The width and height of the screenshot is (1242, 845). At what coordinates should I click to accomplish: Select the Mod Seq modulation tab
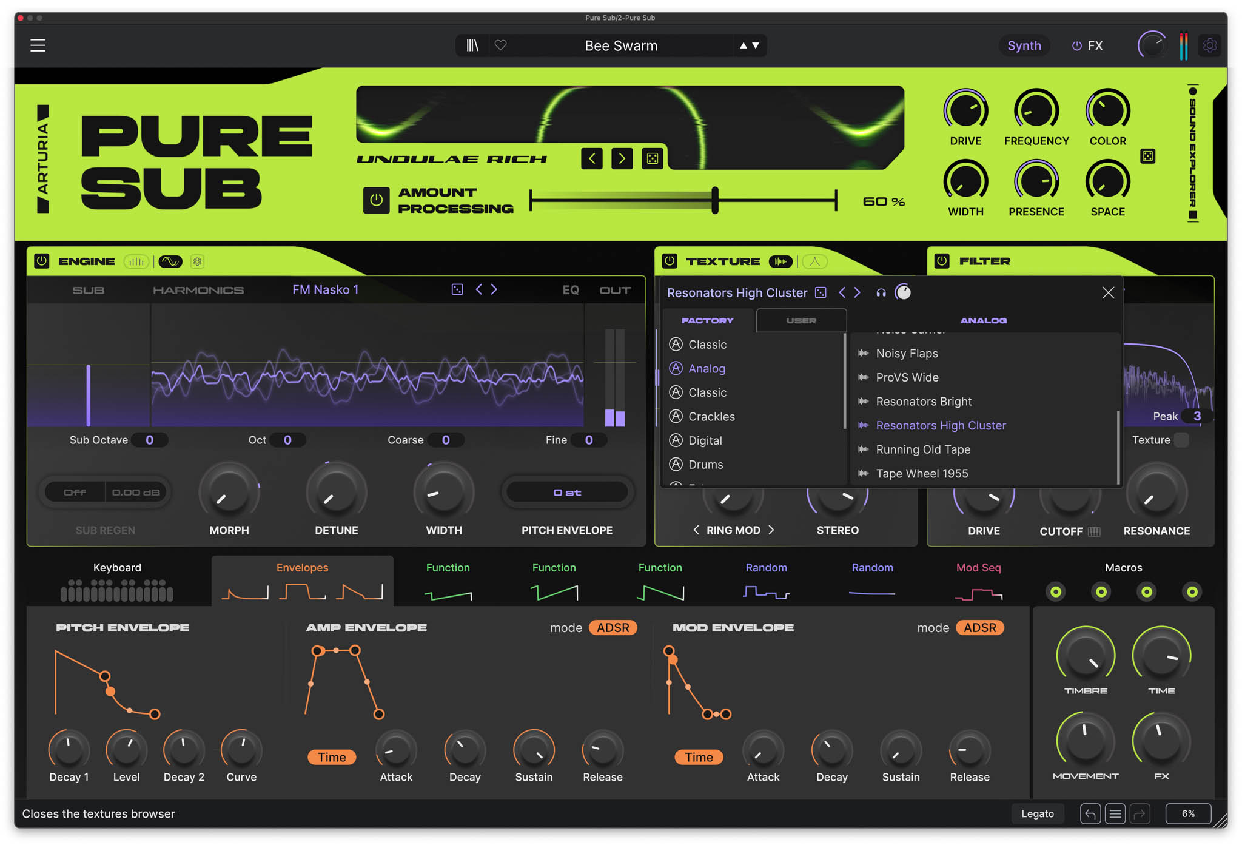coord(978,581)
